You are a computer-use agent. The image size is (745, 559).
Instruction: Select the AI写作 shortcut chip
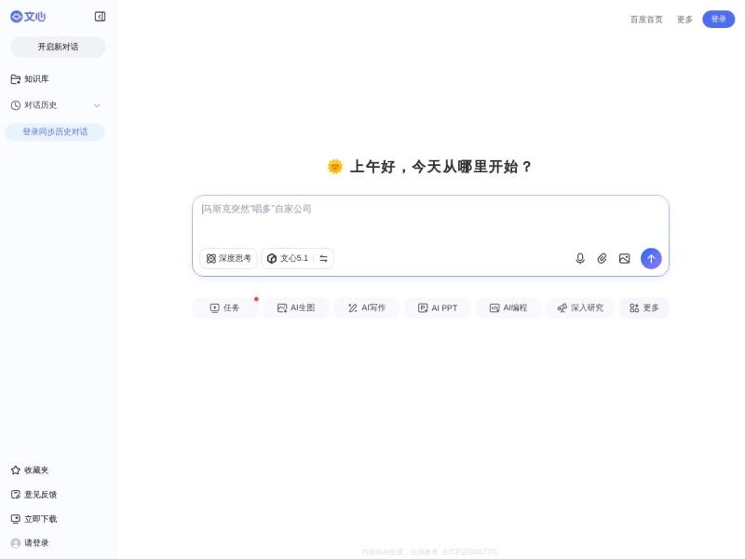366,308
